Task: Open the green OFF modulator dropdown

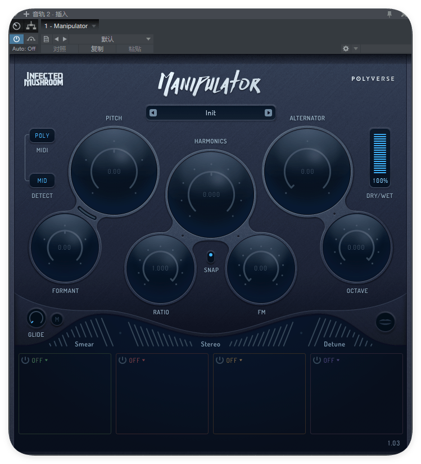Action: [40, 361]
